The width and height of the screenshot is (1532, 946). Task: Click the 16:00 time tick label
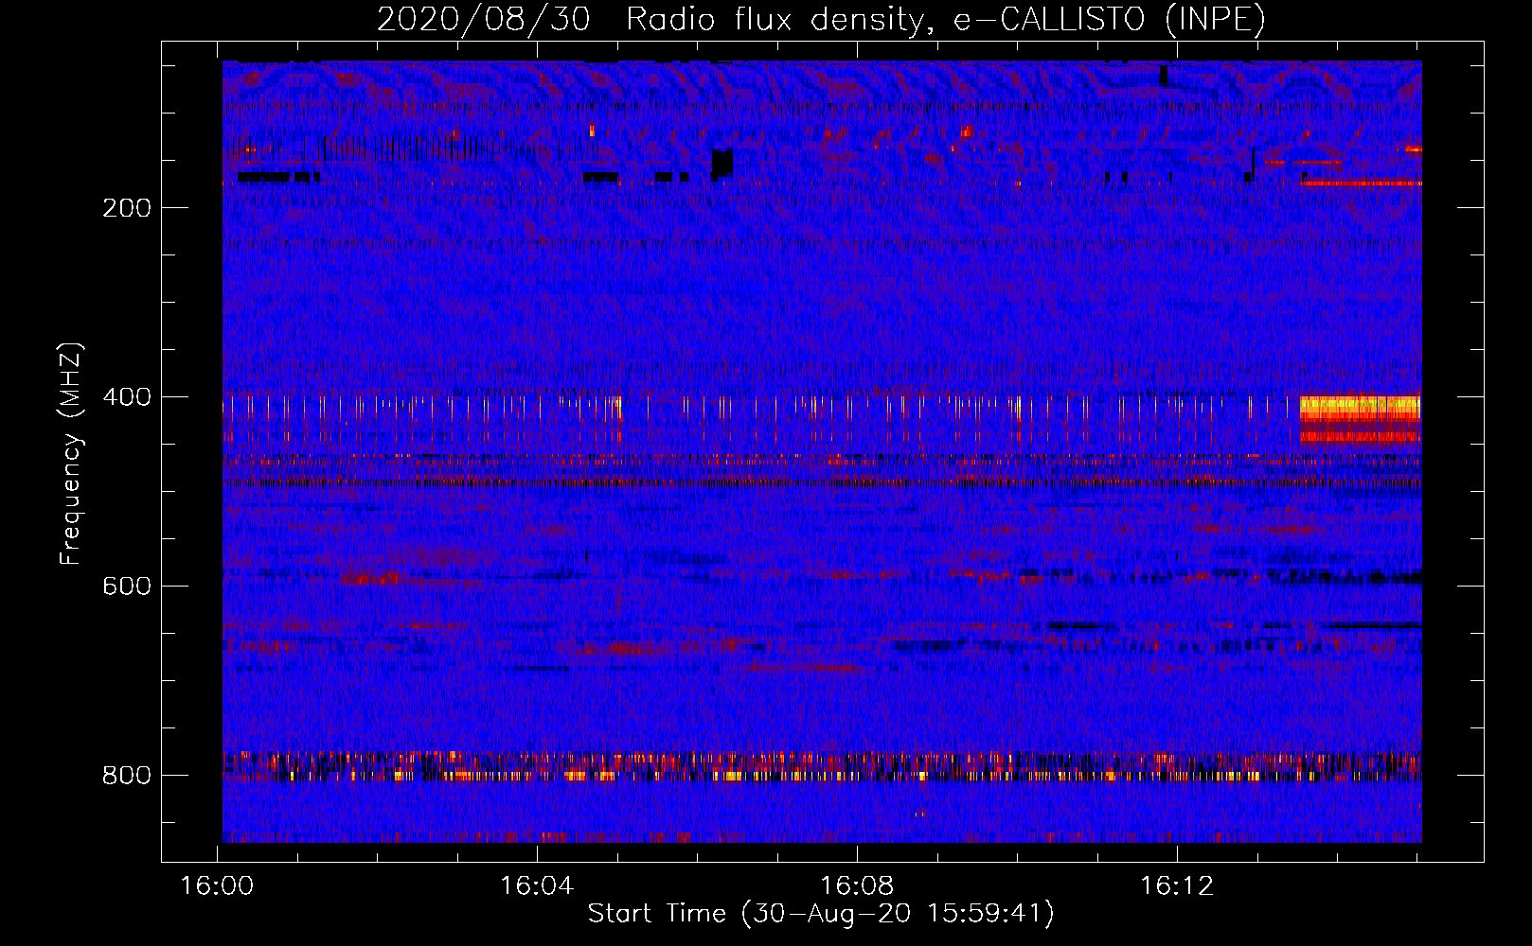click(x=218, y=886)
